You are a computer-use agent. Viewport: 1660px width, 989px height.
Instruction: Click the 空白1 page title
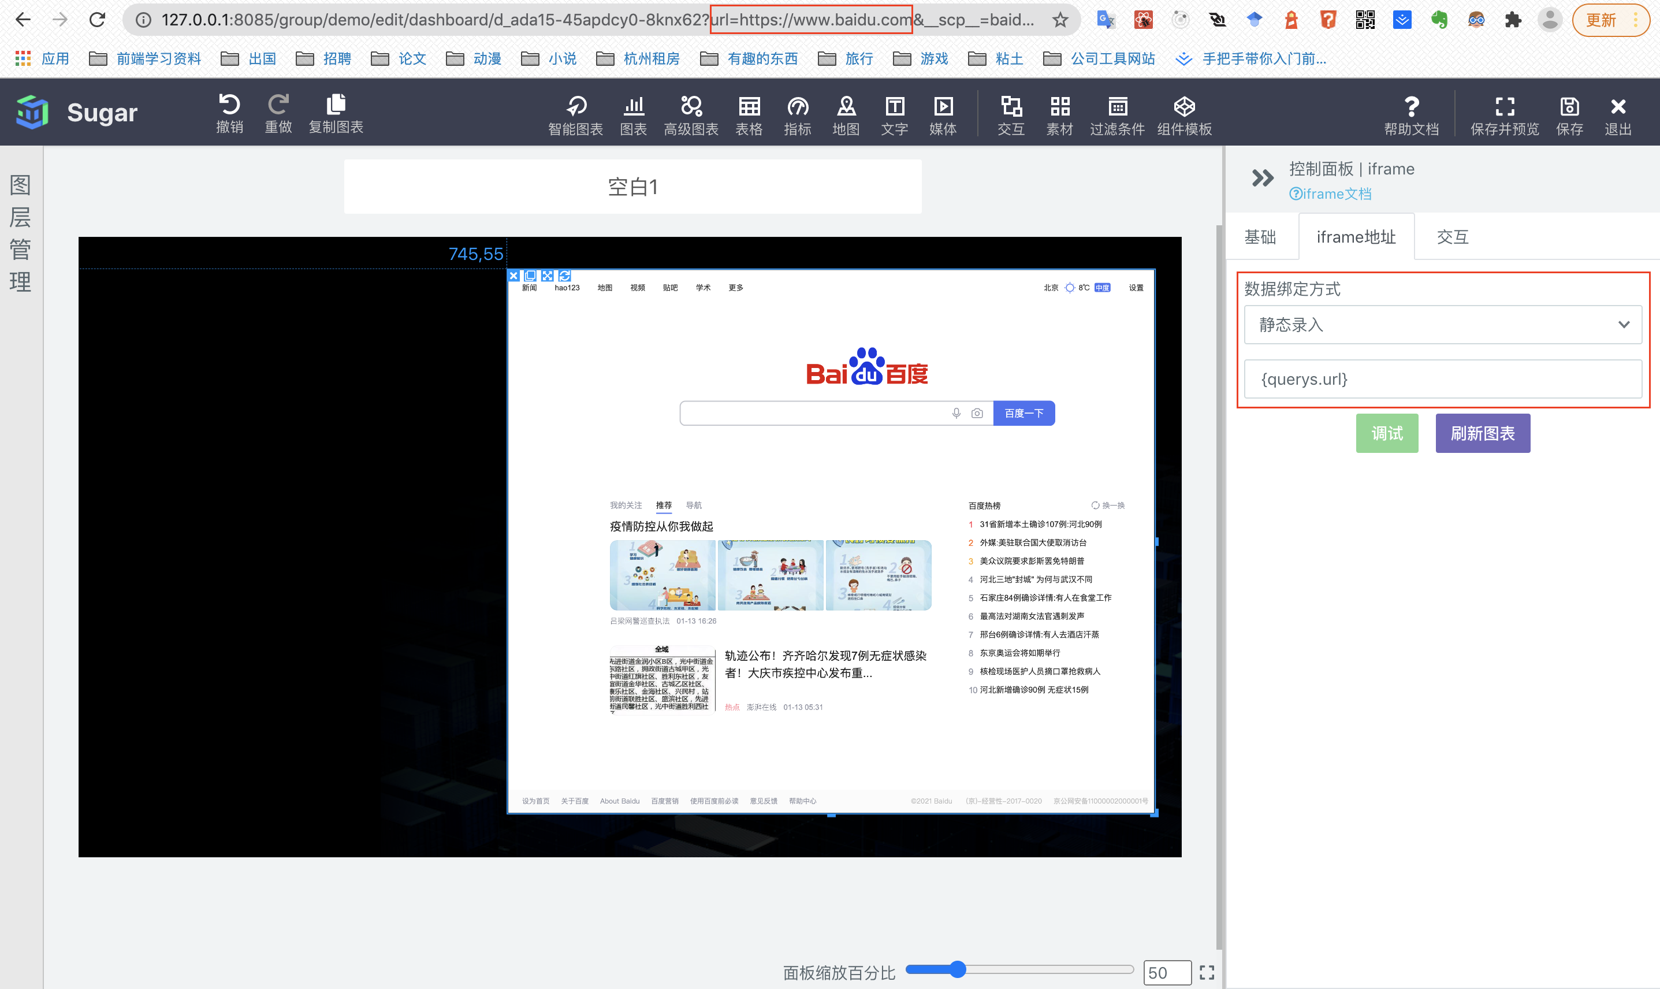633,187
